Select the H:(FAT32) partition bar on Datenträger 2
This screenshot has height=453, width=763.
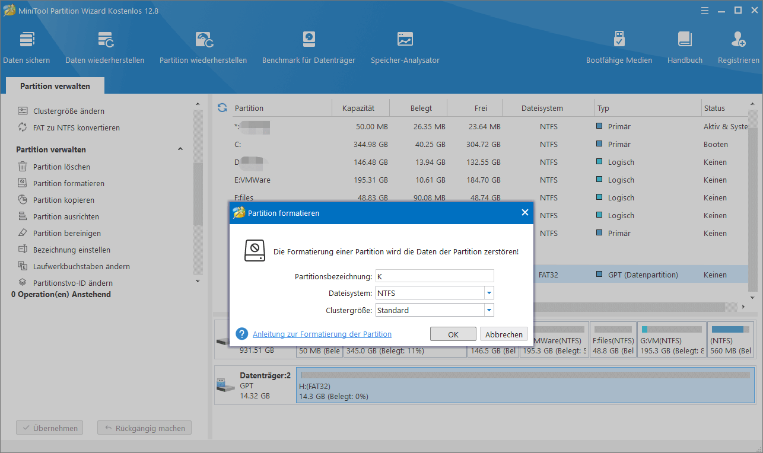[x=526, y=384]
